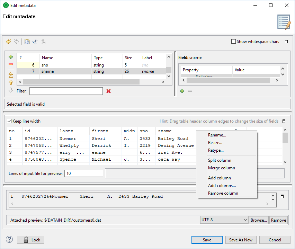Image resolution: width=295 pixels, height=249 pixels.
Task: Click the undo arrow icon in toolbar
Action: click(9, 42)
